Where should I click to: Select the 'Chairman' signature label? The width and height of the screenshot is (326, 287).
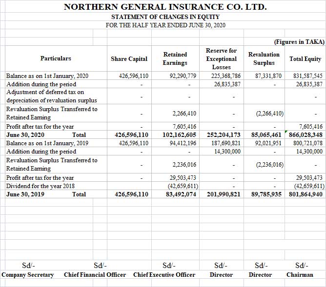pyautogui.click(x=300, y=275)
